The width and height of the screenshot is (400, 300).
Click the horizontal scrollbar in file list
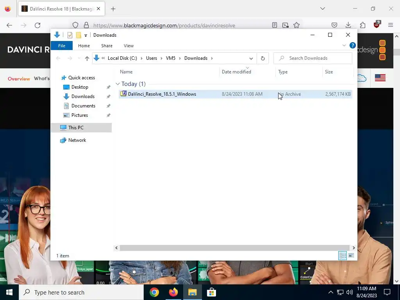[x=234, y=248]
